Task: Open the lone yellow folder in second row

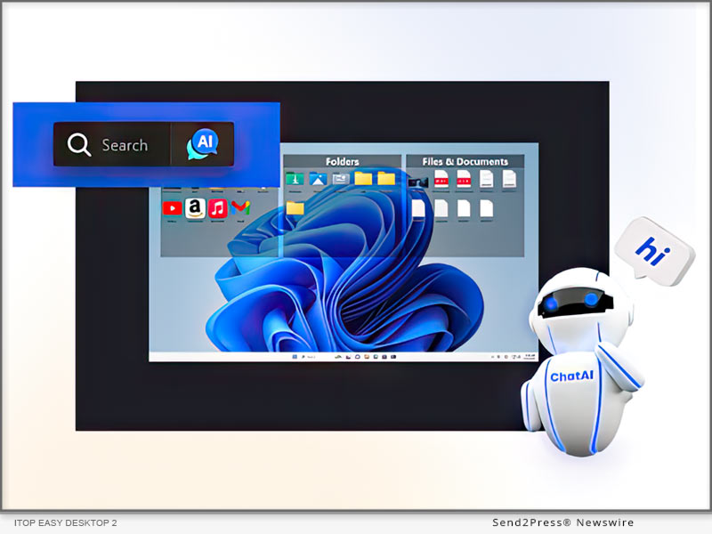Action: click(295, 208)
